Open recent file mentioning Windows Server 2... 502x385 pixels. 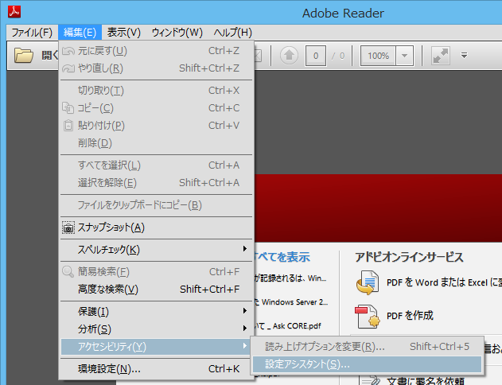pos(291,302)
